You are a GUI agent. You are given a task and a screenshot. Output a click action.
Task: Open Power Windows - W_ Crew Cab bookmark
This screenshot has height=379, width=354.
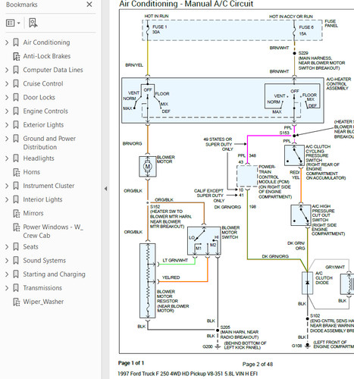(x=53, y=231)
